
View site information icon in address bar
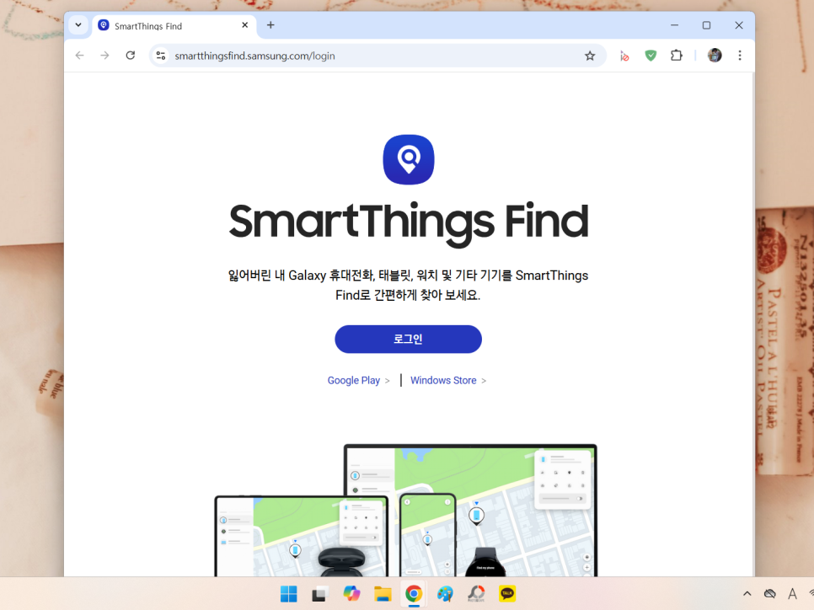pos(161,56)
